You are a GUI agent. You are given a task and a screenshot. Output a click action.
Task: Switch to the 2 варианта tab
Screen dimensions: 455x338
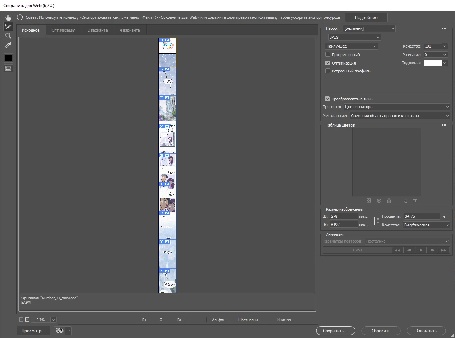coord(98,30)
